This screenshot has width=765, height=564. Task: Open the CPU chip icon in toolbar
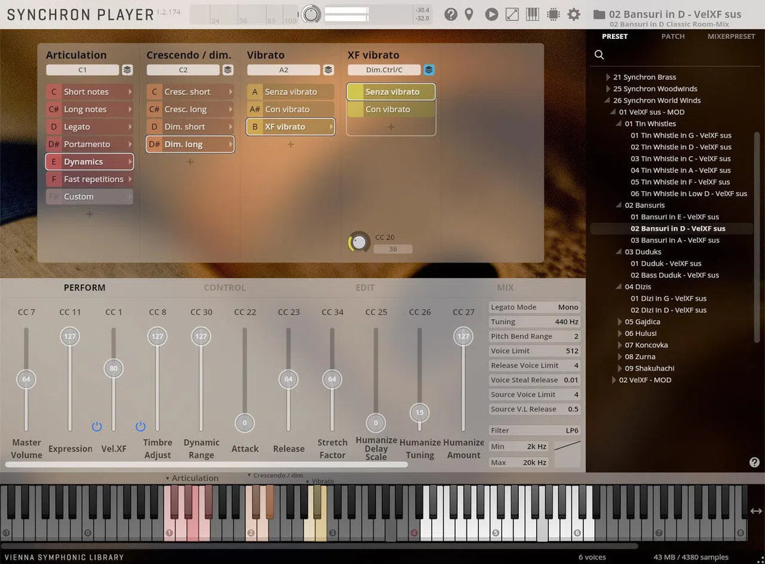(x=553, y=14)
